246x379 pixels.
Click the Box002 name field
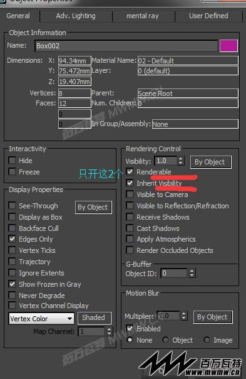point(126,46)
